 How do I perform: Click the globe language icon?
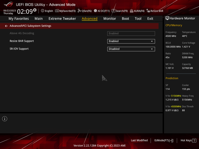pyautogui.click(x=43, y=11)
